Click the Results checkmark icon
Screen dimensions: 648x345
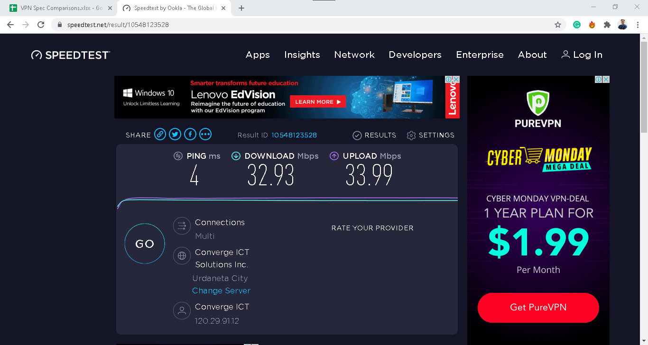pyautogui.click(x=357, y=135)
